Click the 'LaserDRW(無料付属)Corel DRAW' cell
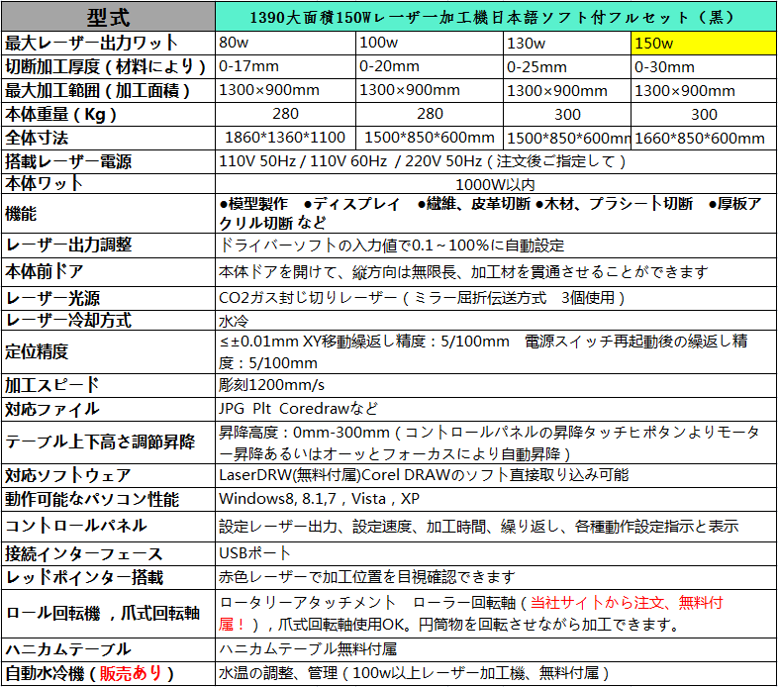The image size is (778, 687). click(495, 475)
